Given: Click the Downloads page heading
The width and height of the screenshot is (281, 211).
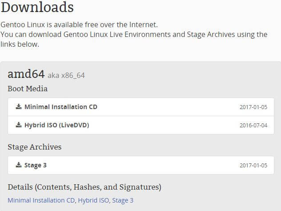Looking at the screenshot, I should click(x=37, y=7).
